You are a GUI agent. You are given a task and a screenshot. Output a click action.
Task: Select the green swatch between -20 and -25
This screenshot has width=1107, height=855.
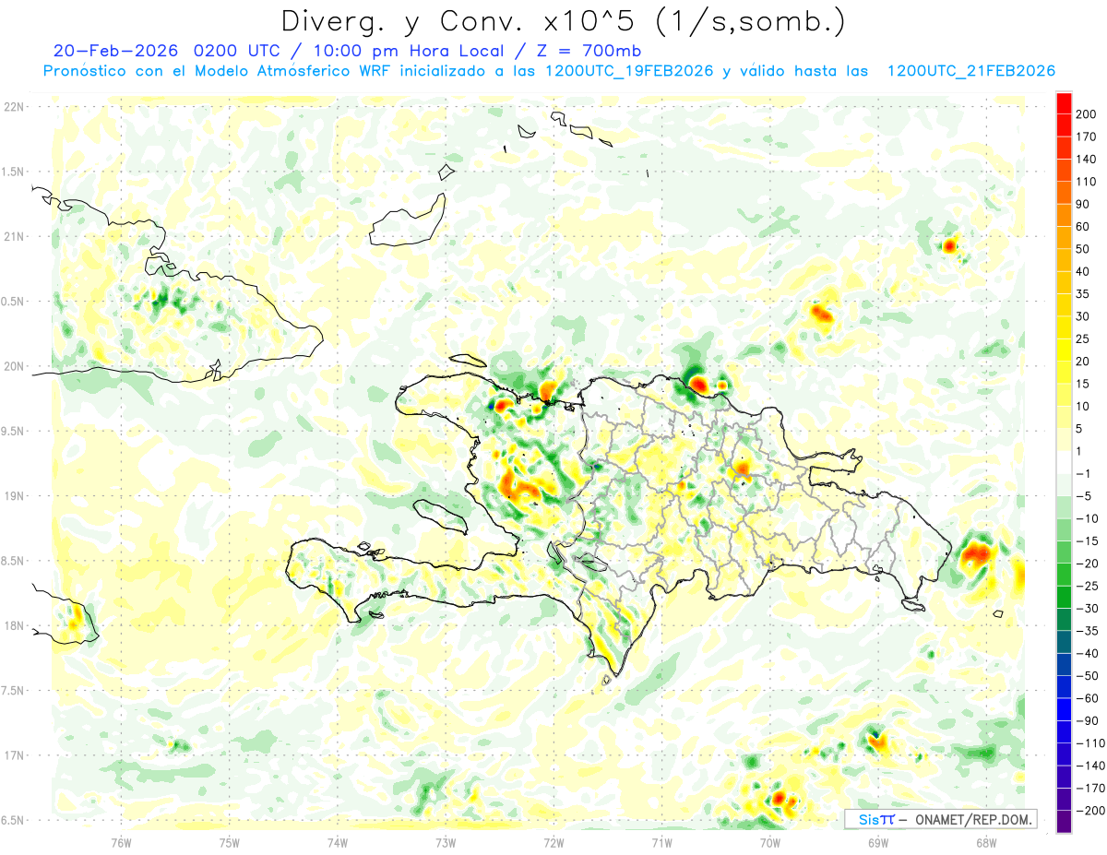pyautogui.click(x=1064, y=575)
